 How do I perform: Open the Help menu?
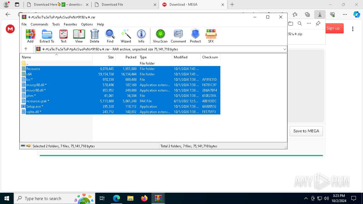click(x=100, y=24)
